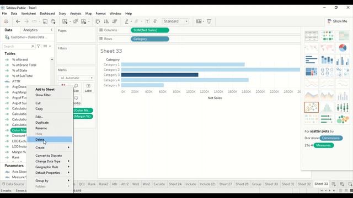Image resolution: width=353 pixels, height=198 pixels.
Task: Click the Show Mark Labels T icon
Action: tap(147, 21)
